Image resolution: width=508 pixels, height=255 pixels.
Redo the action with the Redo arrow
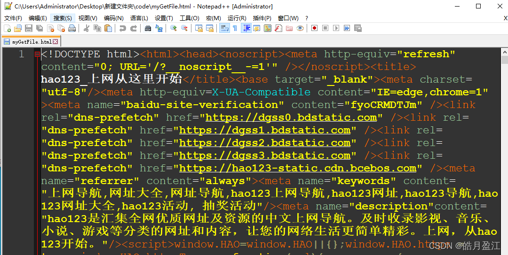click(x=134, y=29)
